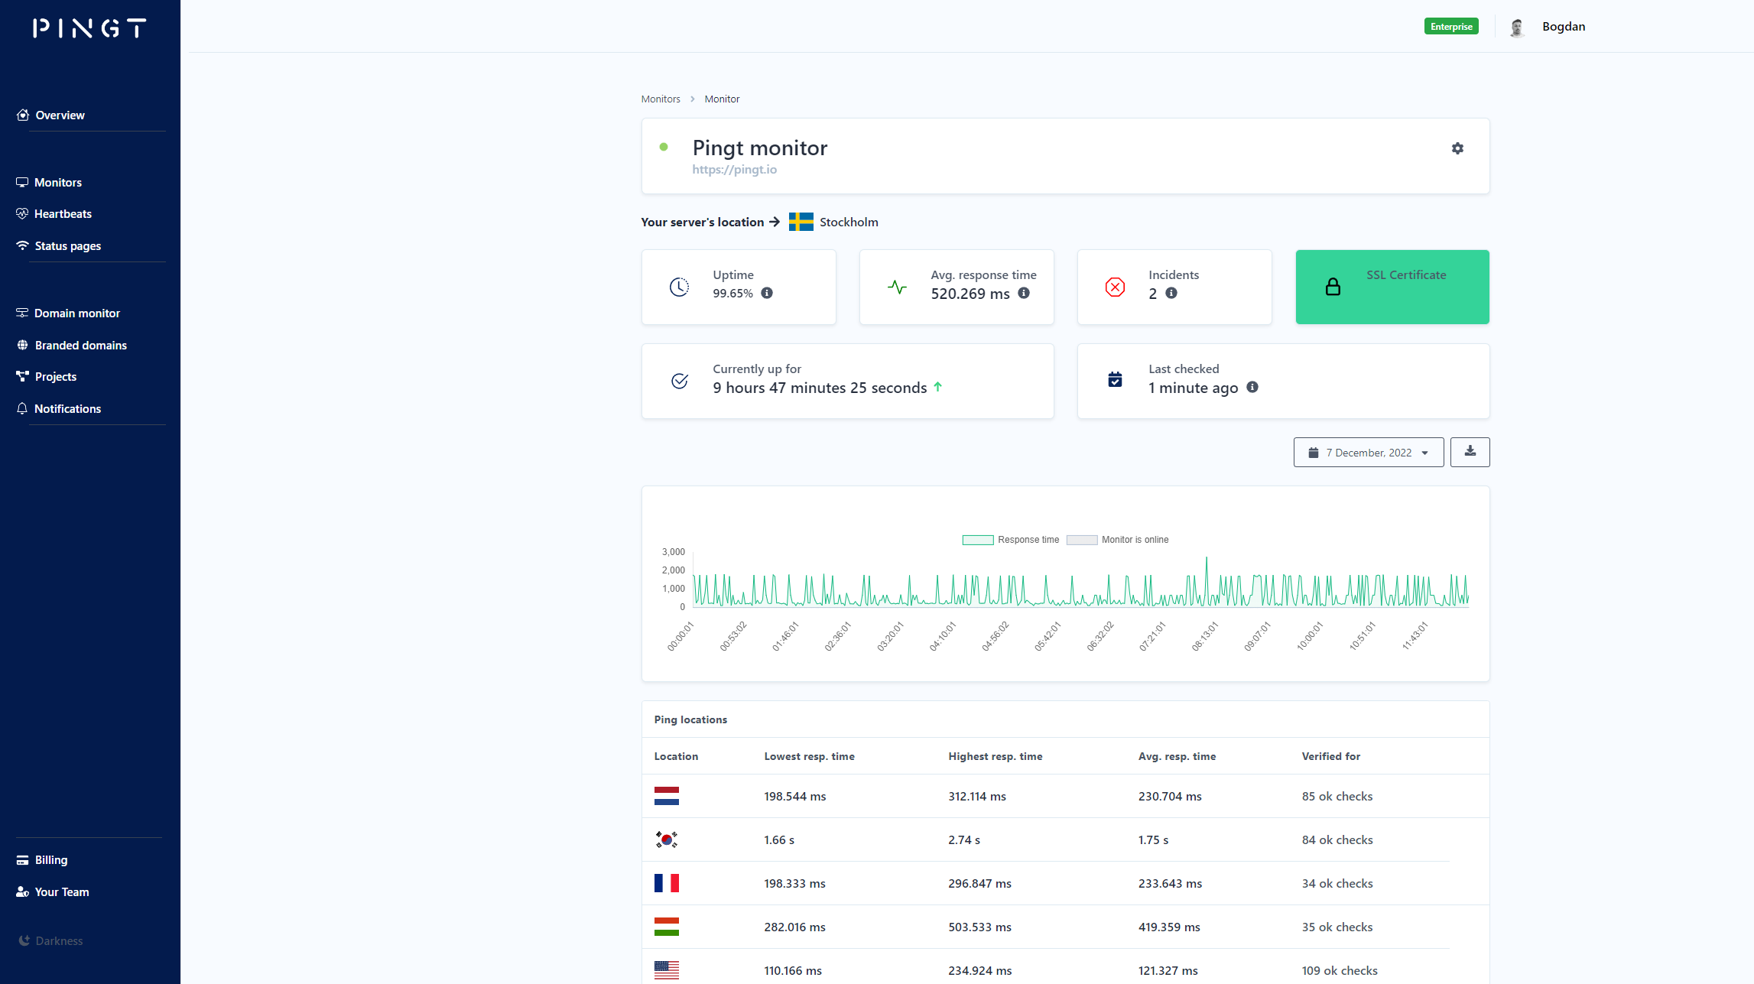Click the 520.269 ms response value

tap(970, 294)
